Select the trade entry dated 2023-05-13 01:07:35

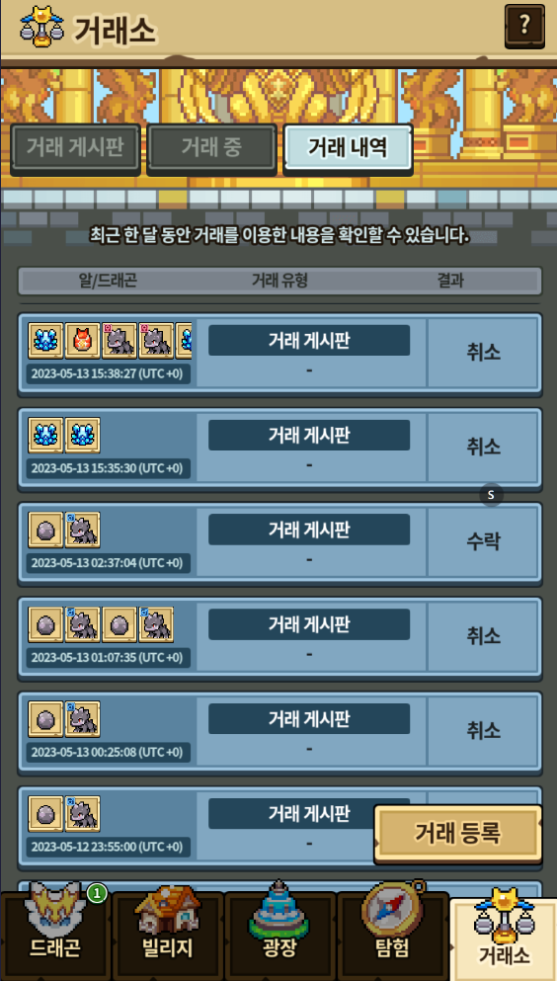coord(279,638)
